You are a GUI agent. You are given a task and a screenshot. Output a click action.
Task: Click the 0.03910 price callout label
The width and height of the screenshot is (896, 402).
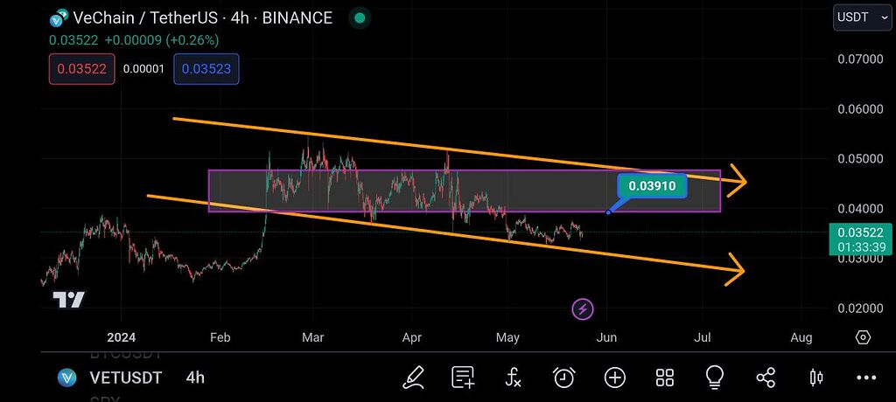(652, 186)
